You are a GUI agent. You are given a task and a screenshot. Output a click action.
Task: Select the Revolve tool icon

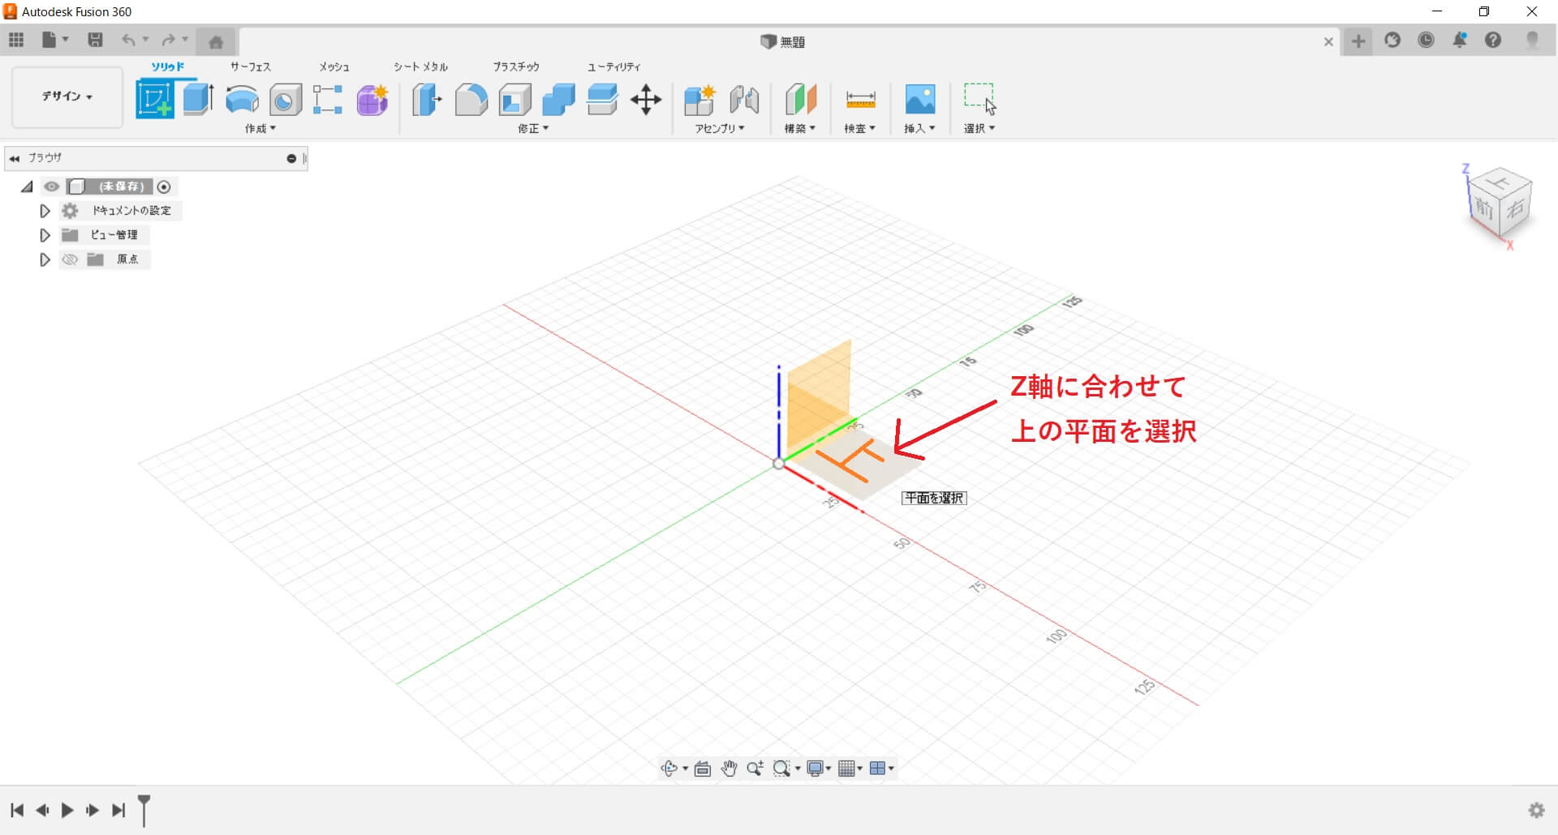242,100
